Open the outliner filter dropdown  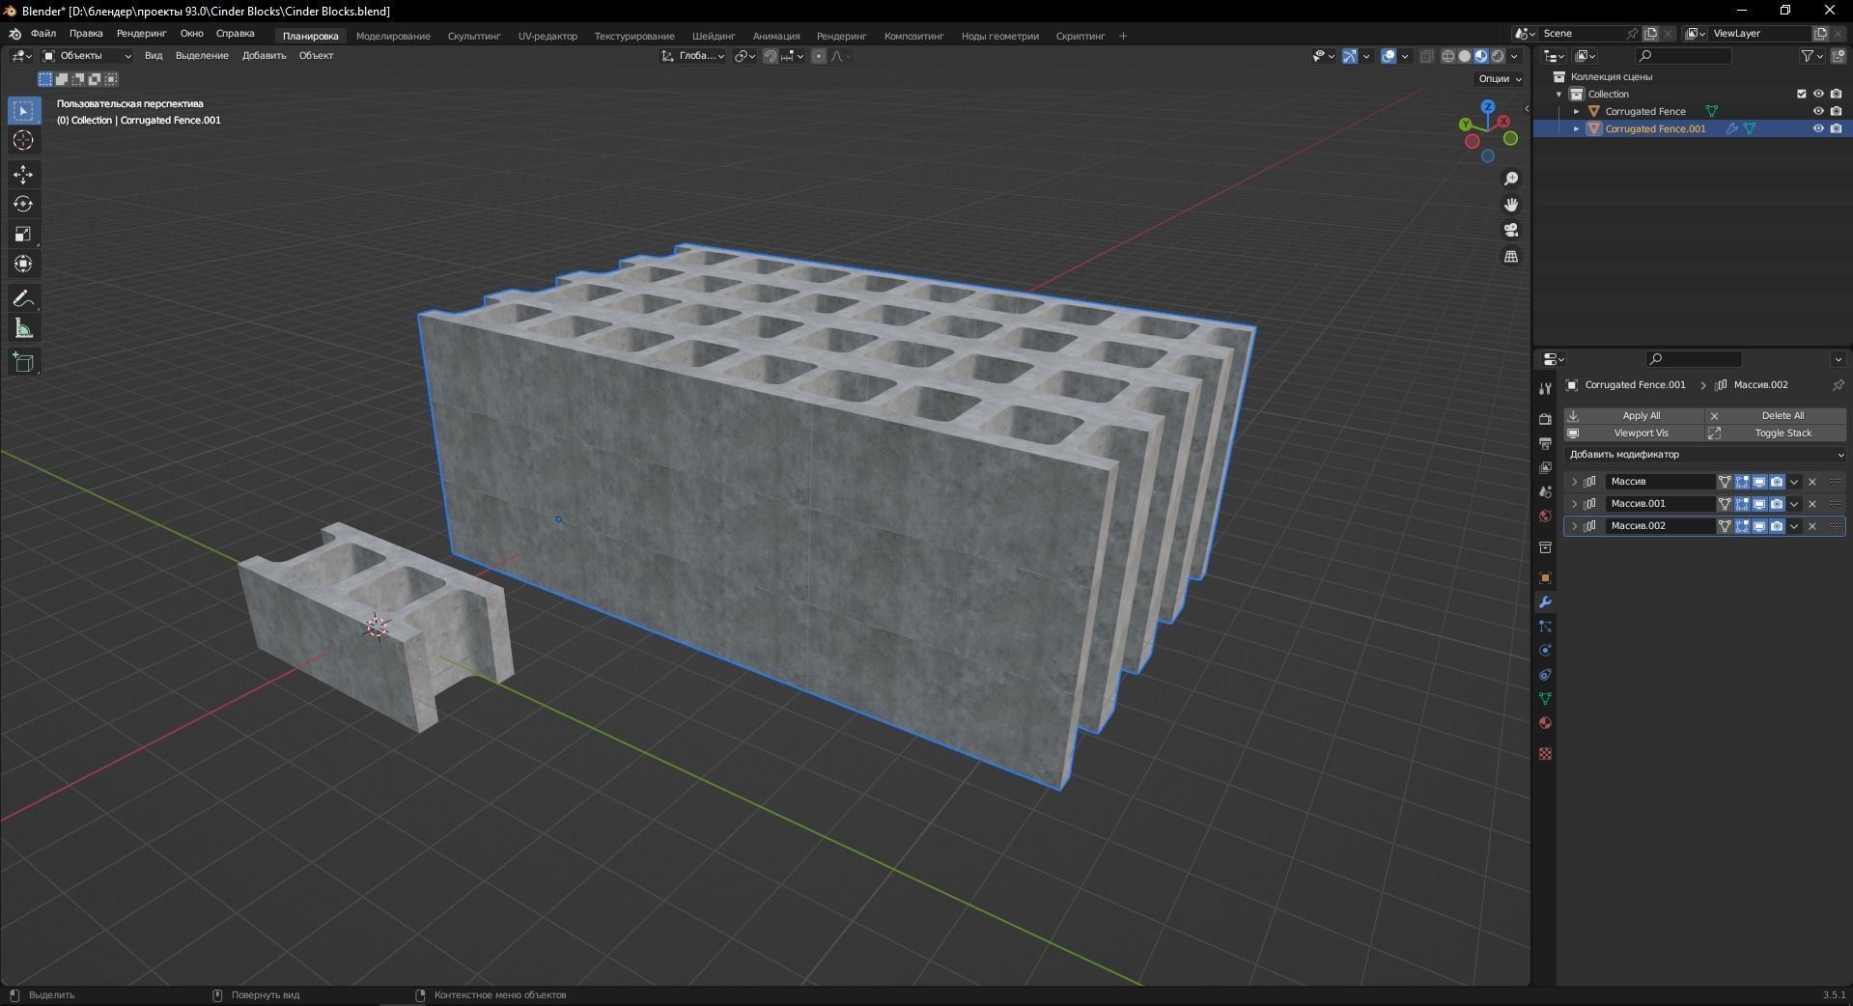coord(1811,56)
